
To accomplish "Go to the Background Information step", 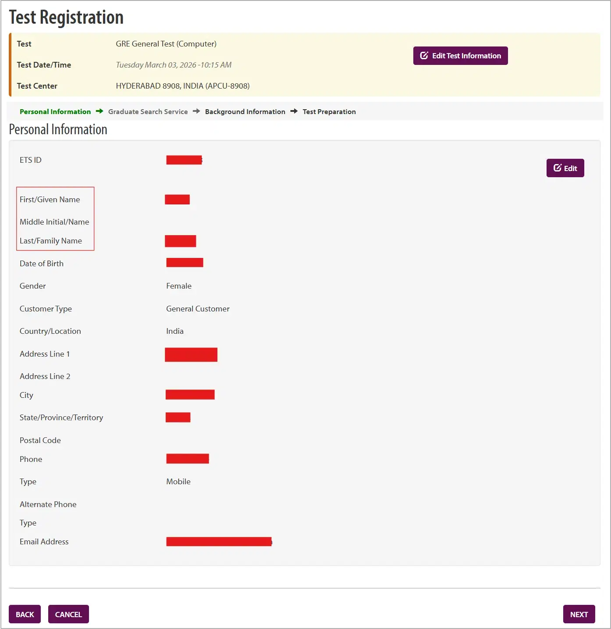I will pyautogui.click(x=245, y=111).
